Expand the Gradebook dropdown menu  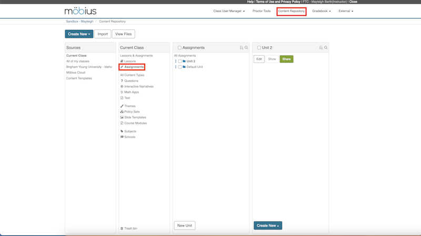click(321, 11)
